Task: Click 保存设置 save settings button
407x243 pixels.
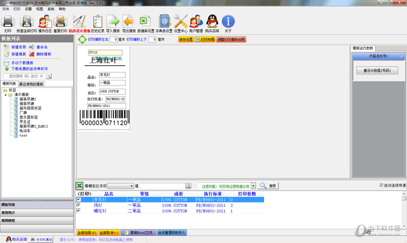Action: [186, 40]
